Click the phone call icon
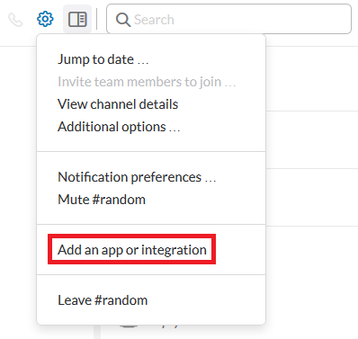The width and height of the screenshot is (358, 339). pyautogui.click(x=15, y=20)
